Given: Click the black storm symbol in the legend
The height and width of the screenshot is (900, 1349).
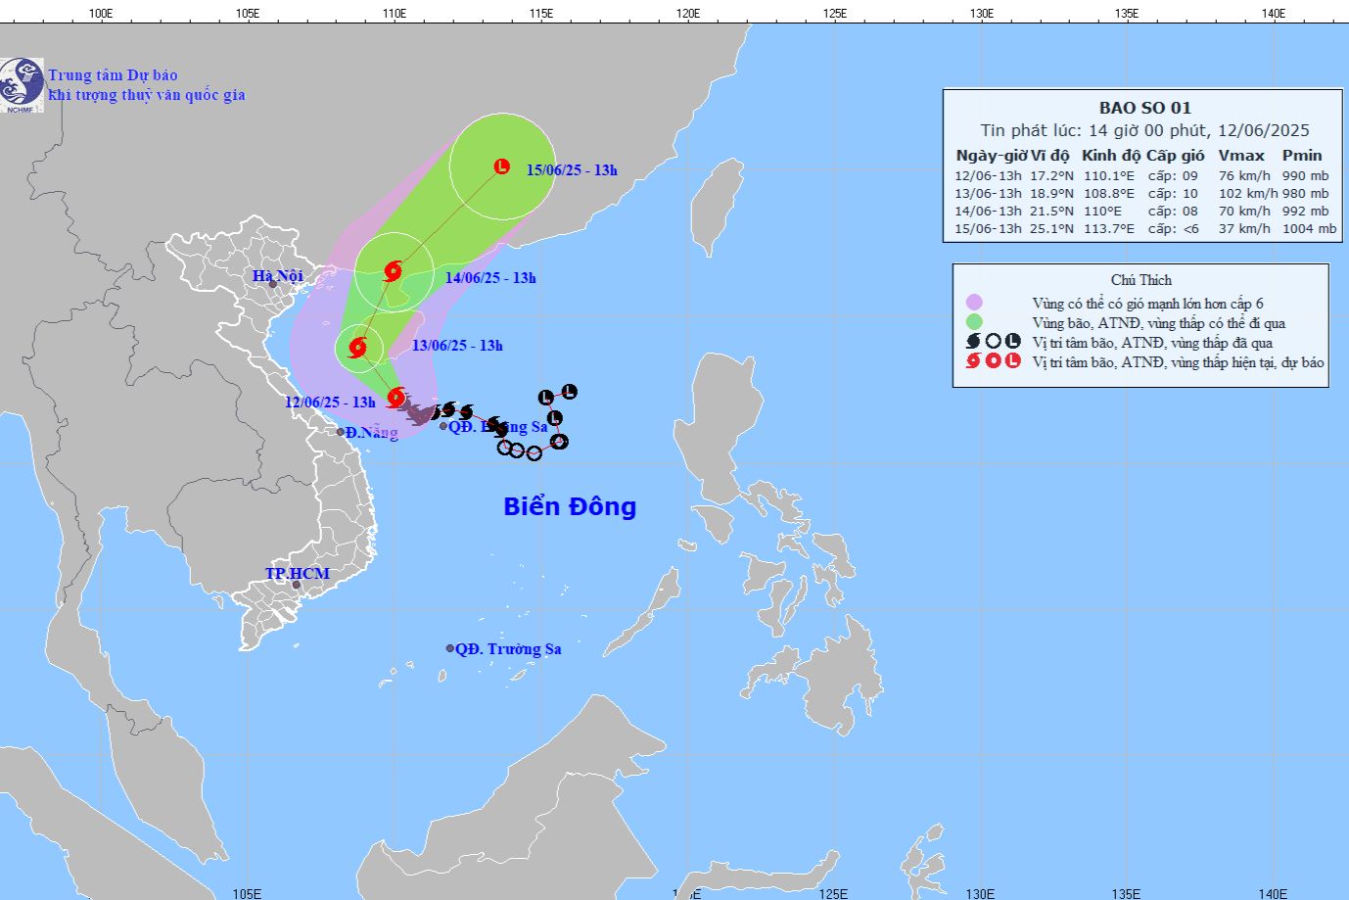Looking at the screenshot, I should [973, 342].
